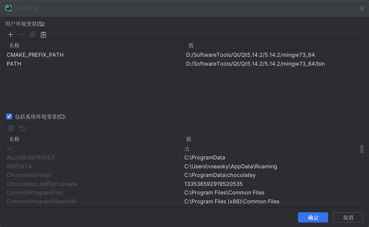Click the paste clipboard icon
The width and height of the screenshot is (369, 227).
click(x=43, y=35)
